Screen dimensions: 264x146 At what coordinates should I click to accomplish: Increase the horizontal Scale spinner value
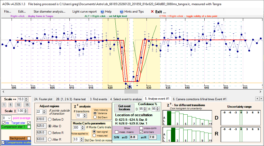coord(26,98)
